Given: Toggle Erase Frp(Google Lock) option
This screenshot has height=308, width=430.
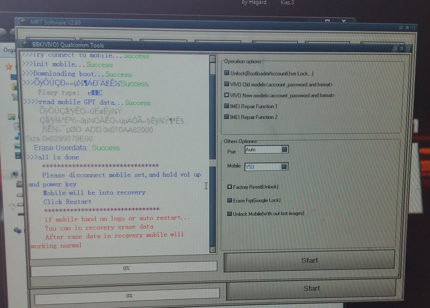Looking at the screenshot, I should pos(230,200).
